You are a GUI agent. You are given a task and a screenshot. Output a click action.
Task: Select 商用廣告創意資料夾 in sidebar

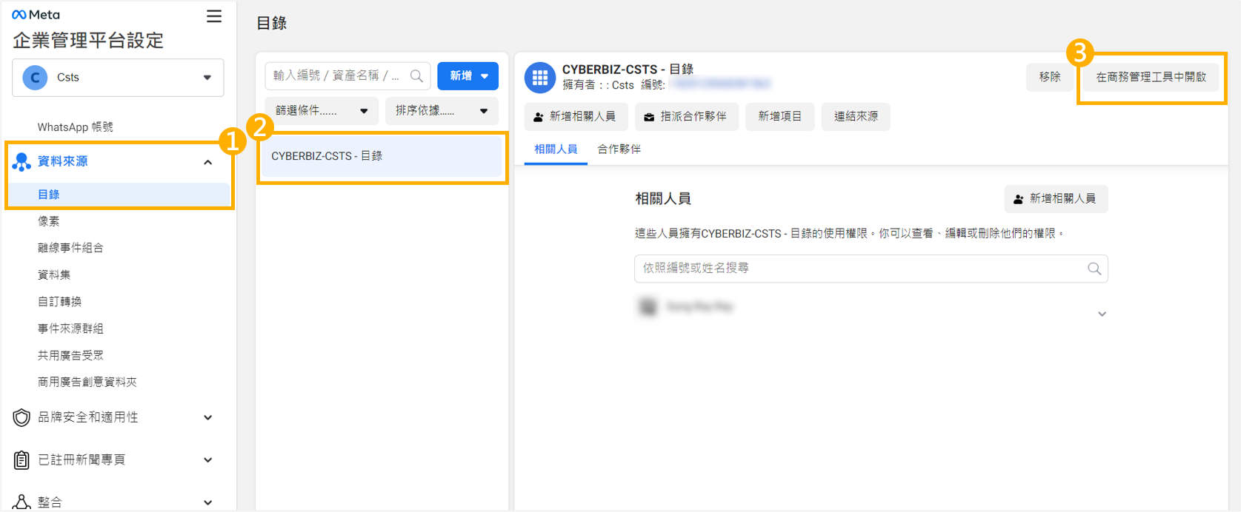coord(87,382)
